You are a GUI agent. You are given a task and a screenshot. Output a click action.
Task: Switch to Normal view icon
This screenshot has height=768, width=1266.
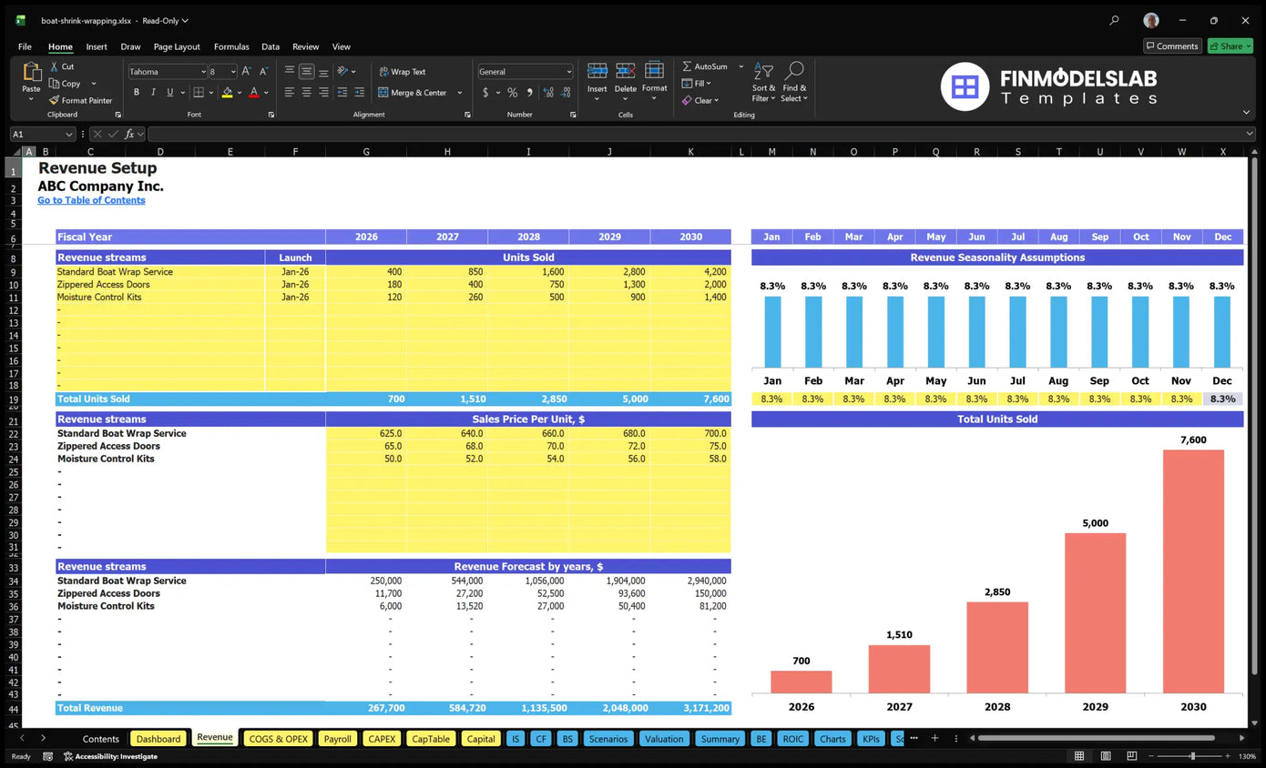coord(1079,756)
